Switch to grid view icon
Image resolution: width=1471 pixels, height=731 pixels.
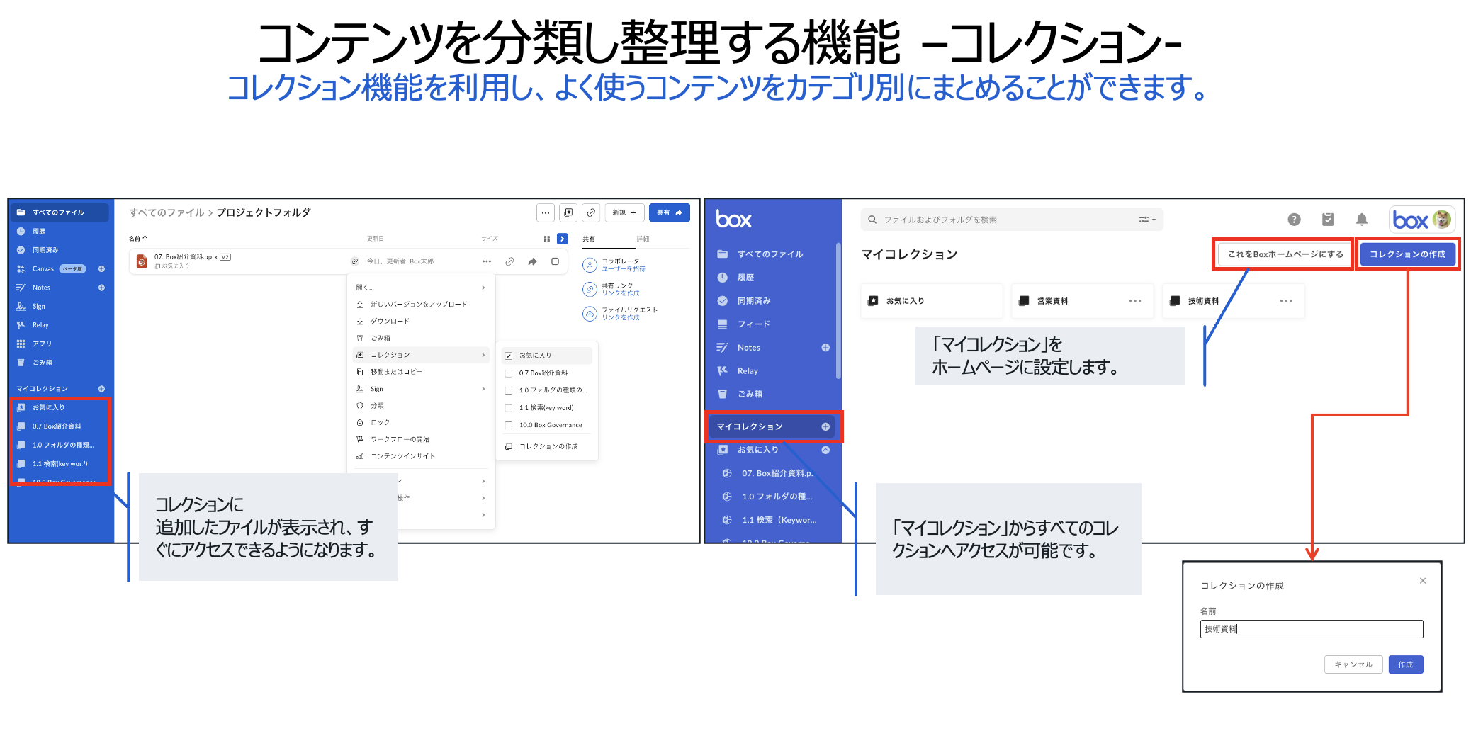coord(546,239)
